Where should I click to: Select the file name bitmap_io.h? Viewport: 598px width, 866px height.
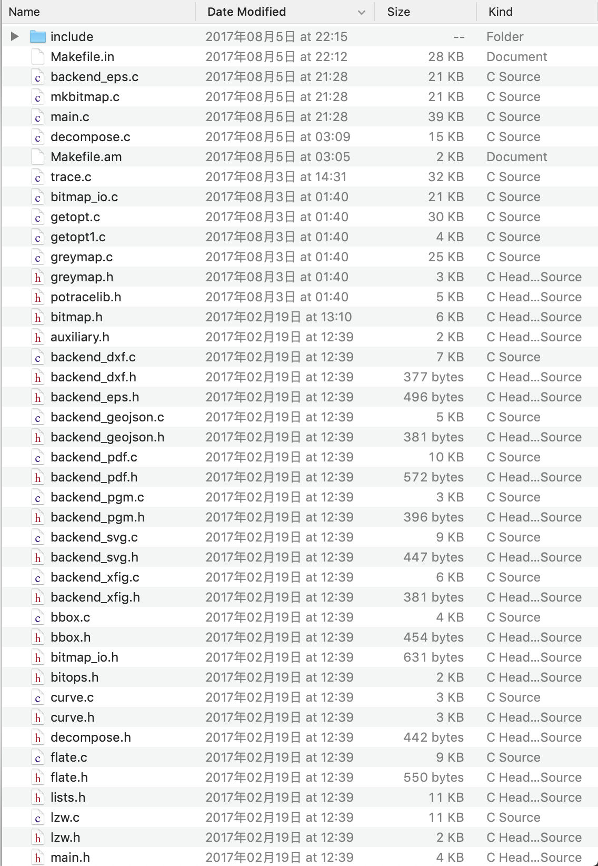click(84, 657)
